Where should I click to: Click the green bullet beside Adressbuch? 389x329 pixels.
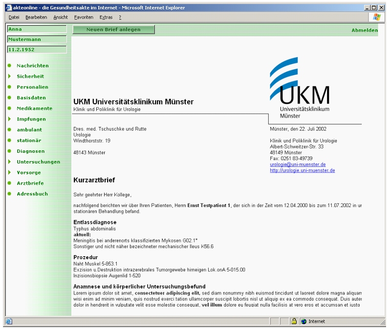pos(9,194)
